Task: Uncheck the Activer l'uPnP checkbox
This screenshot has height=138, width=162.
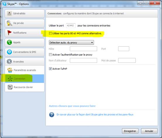Action: tap(50, 69)
